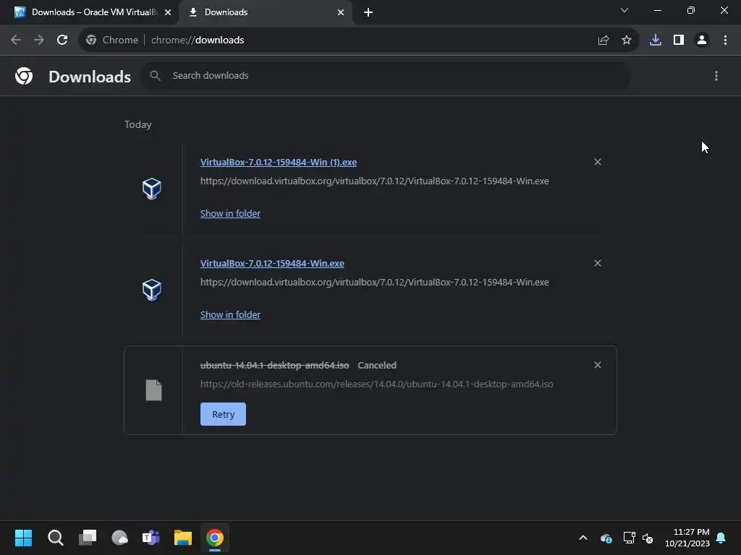Open the Chrome three-dot menu
This screenshot has width=741, height=555.
tap(725, 40)
